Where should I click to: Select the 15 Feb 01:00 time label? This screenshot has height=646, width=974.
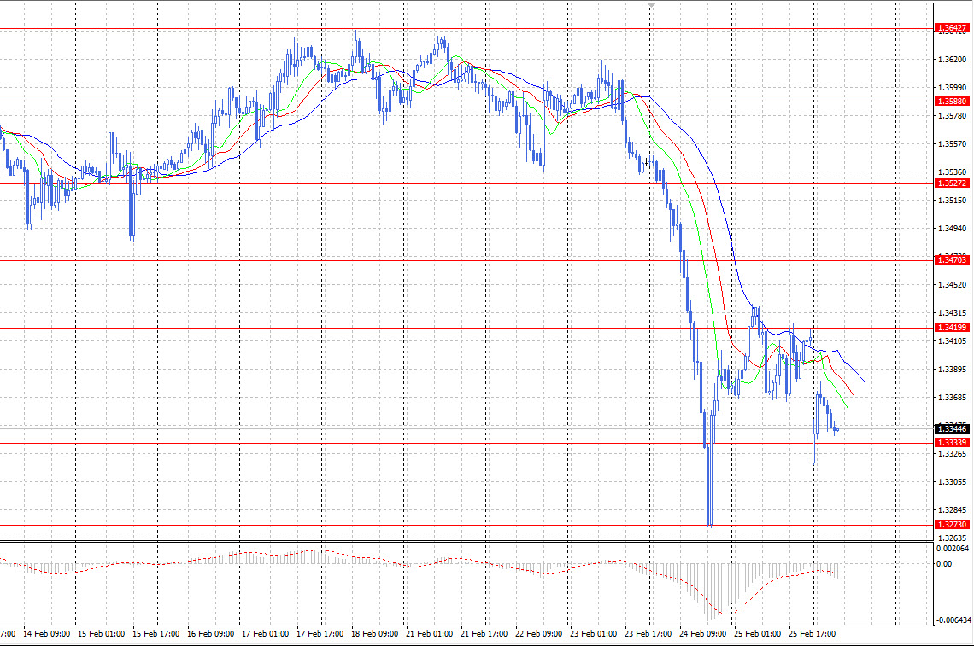coord(102,633)
